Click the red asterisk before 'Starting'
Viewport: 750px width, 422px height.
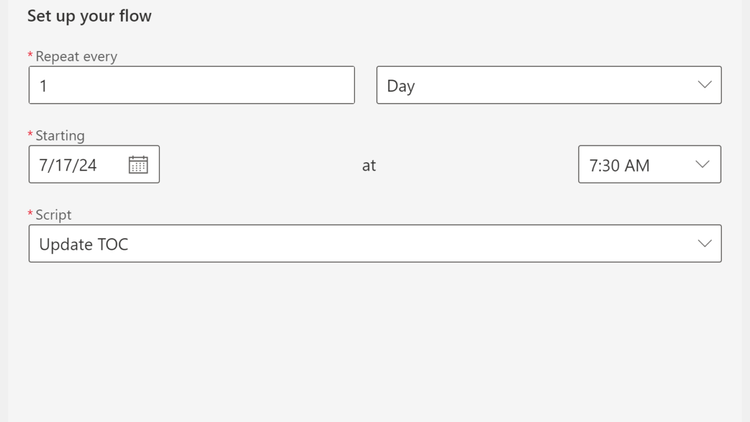pos(30,135)
